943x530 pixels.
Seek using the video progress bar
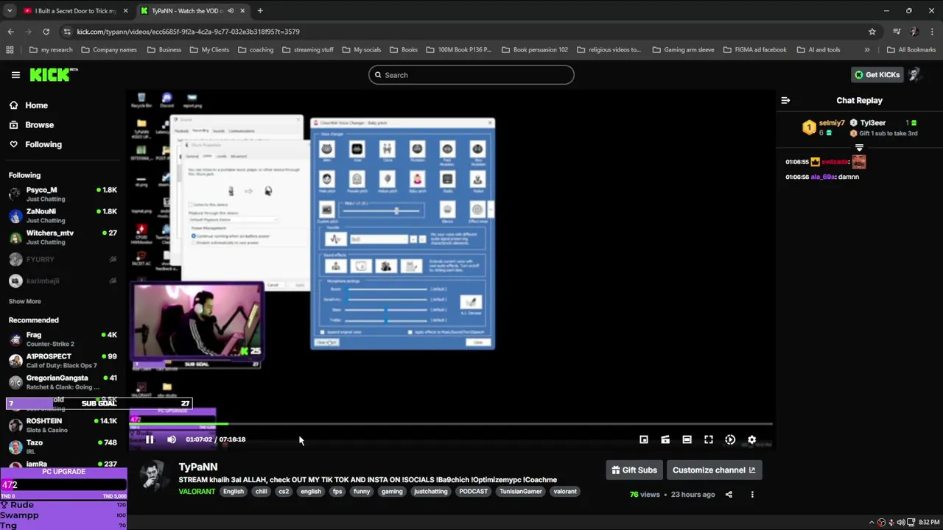pos(451,424)
